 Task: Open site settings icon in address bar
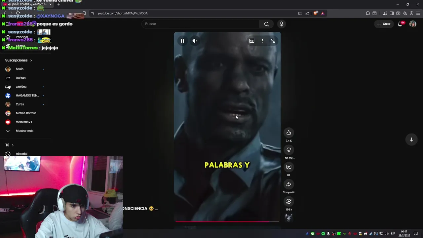[93, 13]
